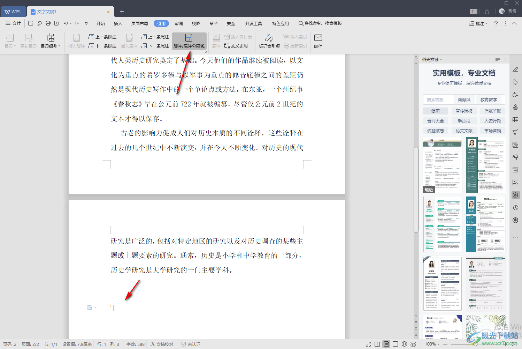Go to 上一条尾注 previous endnote

(x=155, y=37)
